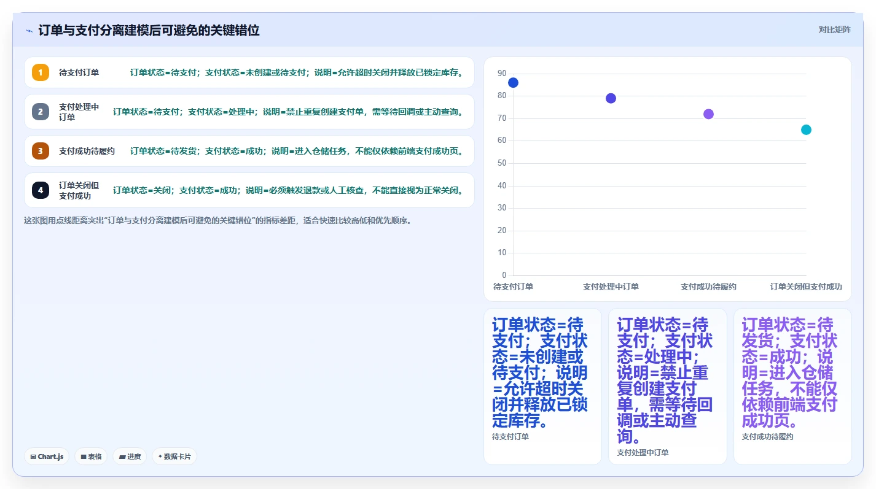Click the y-axis value 50
This screenshot has height=489, width=876.
click(502, 163)
